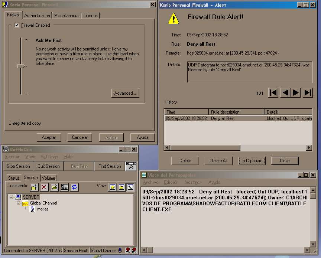The height and width of the screenshot is (258, 321).
Task: Click the Quit Session button
Action: (49, 166)
